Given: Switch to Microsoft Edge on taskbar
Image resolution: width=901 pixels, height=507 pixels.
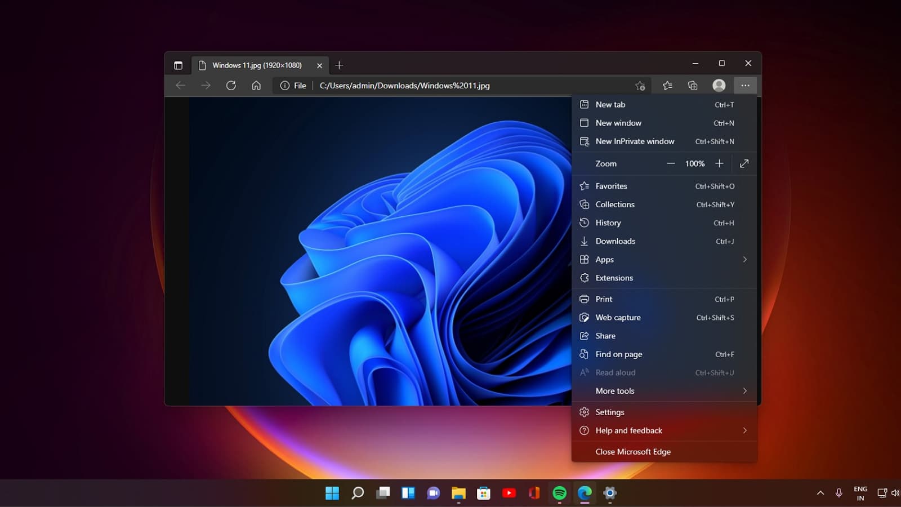Looking at the screenshot, I should (585, 493).
